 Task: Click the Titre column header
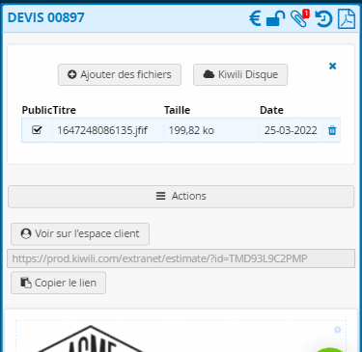tap(65, 110)
